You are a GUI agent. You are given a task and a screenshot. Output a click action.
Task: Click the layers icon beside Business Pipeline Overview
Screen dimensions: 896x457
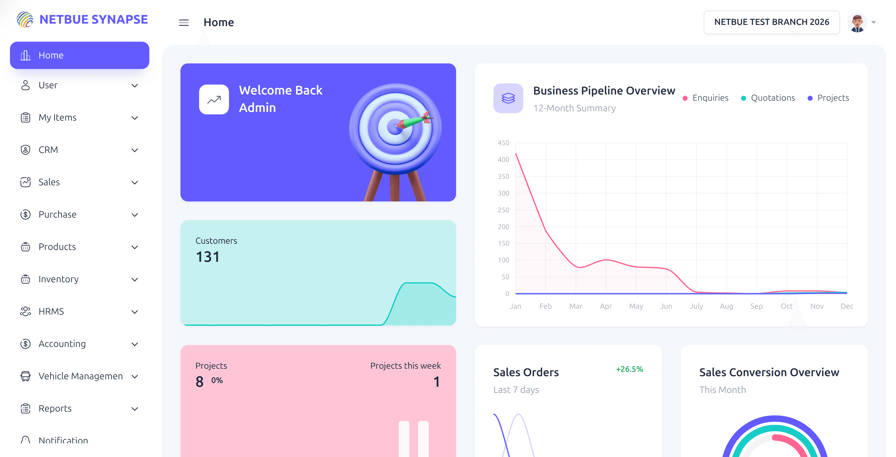[508, 98]
